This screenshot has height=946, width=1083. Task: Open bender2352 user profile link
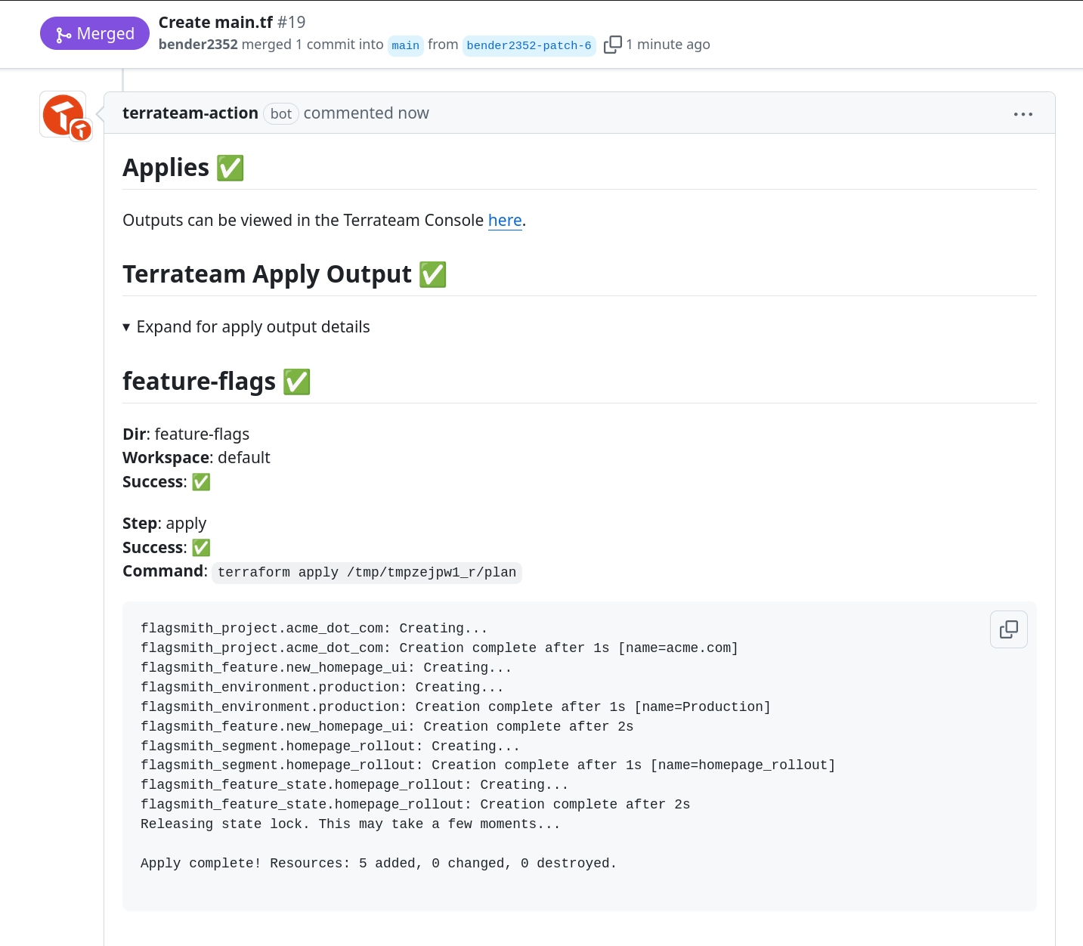(x=198, y=45)
